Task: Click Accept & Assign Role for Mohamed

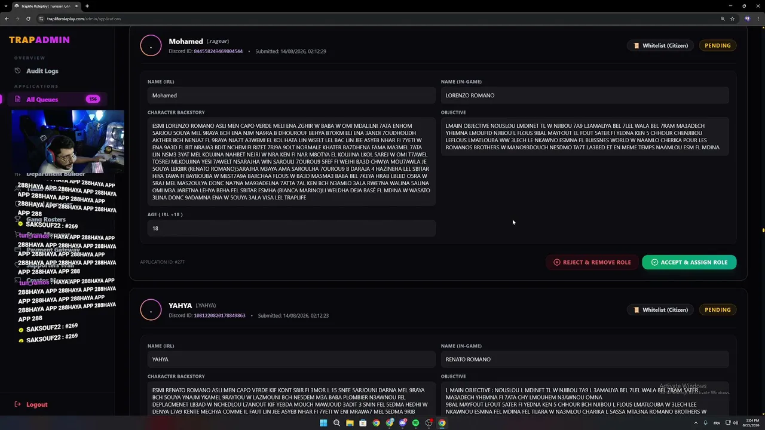Action: pos(689,262)
